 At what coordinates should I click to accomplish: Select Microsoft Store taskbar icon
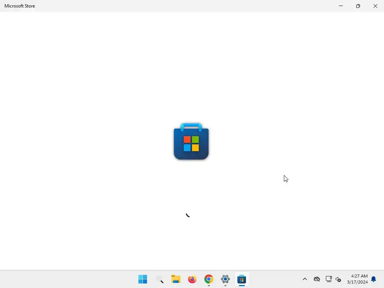coord(242,279)
